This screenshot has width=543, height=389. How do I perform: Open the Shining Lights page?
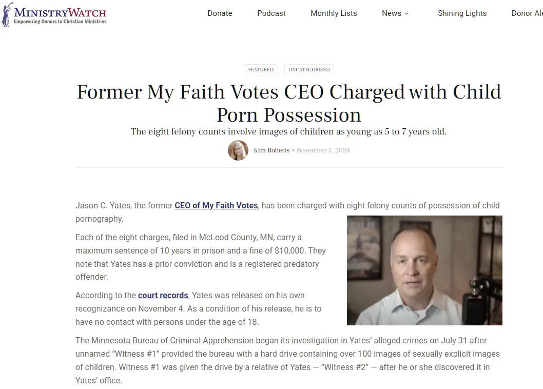(462, 13)
